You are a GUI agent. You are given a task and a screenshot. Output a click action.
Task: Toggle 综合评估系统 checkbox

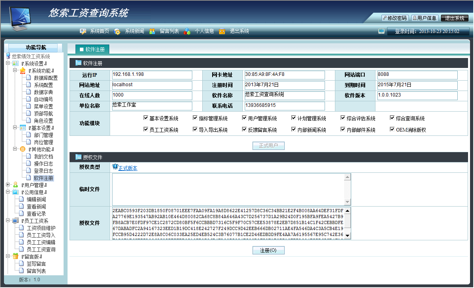(x=343, y=118)
